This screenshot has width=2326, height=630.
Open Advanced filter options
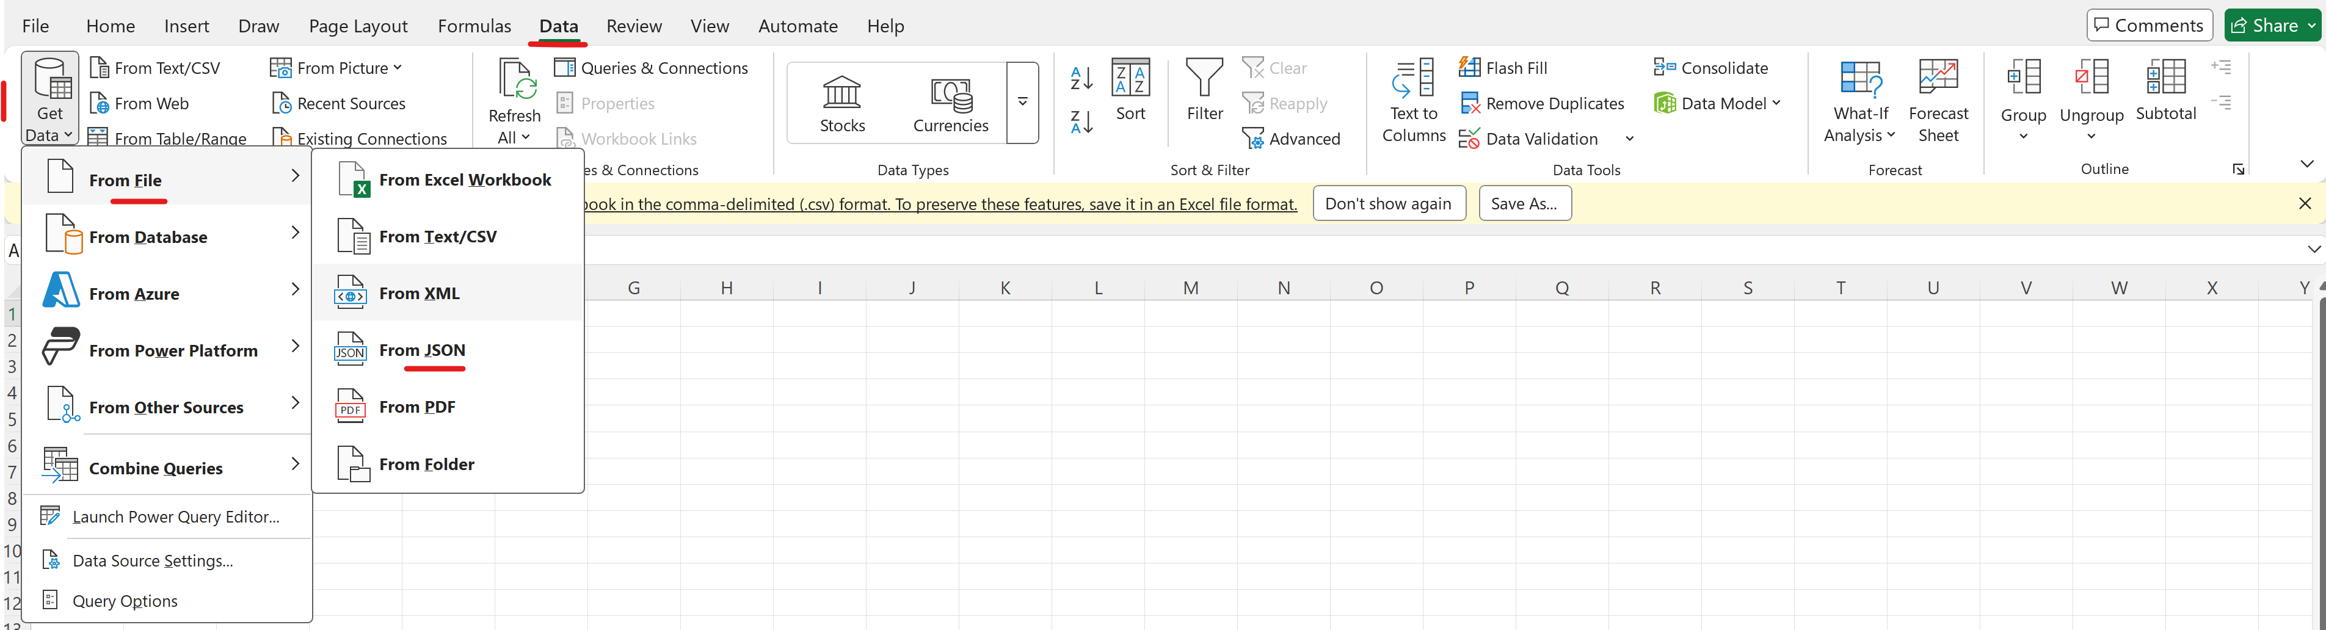tap(1291, 138)
